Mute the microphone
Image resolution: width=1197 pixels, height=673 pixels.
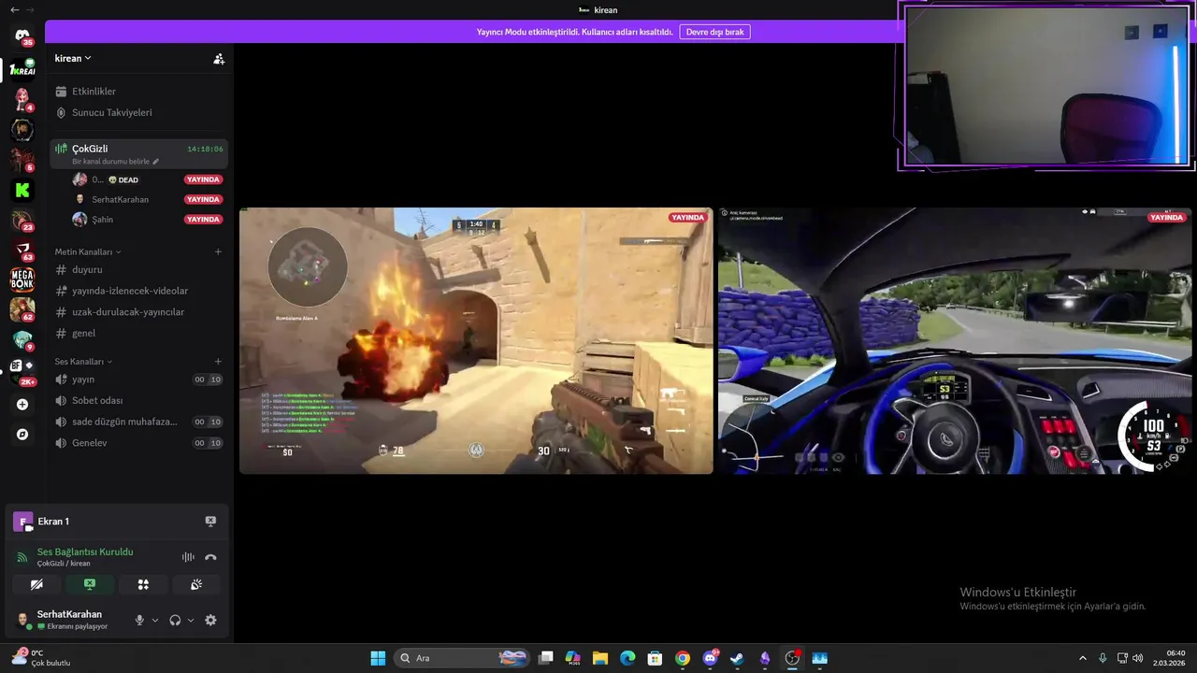click(139, 620)
